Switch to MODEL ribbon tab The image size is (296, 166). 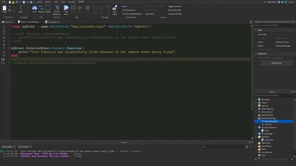(48, 2)
